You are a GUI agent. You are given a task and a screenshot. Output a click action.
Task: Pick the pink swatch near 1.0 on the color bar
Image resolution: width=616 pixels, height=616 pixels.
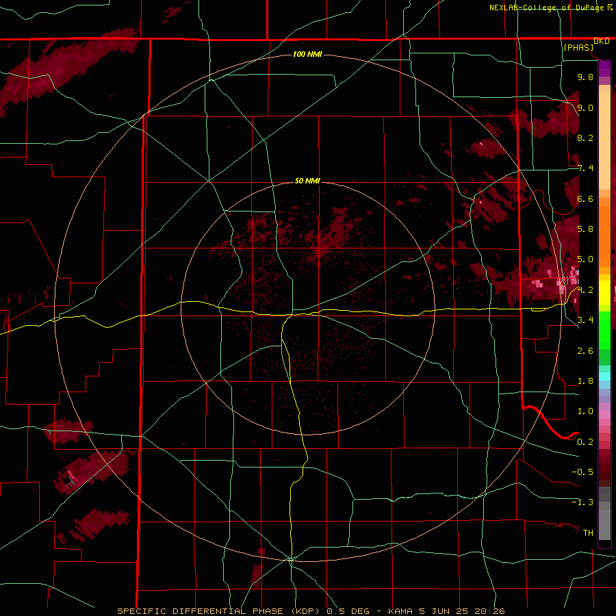(x=604, y=415)
